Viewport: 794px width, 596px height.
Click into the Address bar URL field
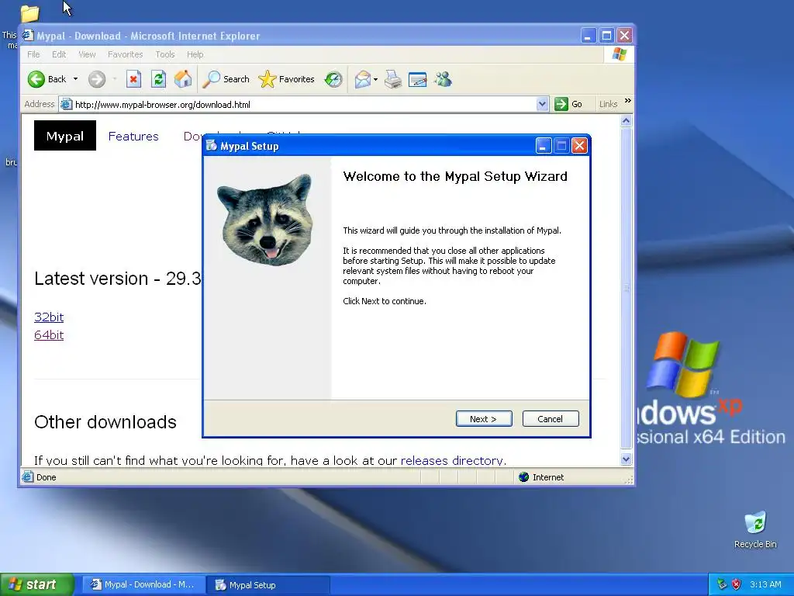pos(304,105)
